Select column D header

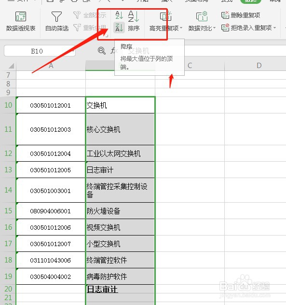259,66
